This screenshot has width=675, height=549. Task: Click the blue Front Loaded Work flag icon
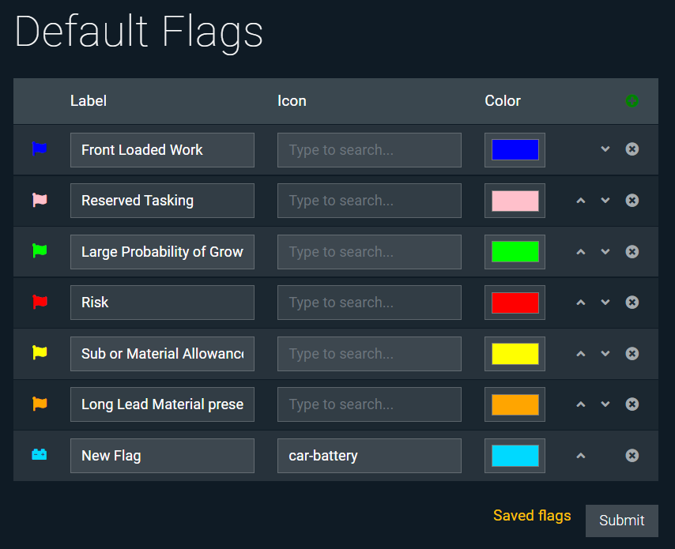point(40,149)
